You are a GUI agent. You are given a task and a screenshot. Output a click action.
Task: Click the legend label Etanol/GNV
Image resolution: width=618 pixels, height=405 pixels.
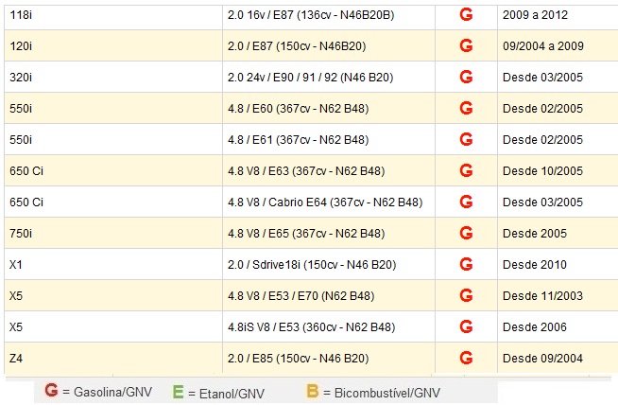(x=232, y=394)
